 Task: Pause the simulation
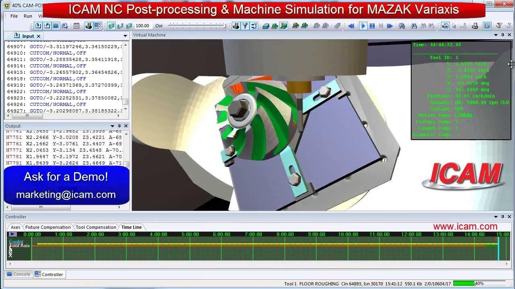(372, 26)
